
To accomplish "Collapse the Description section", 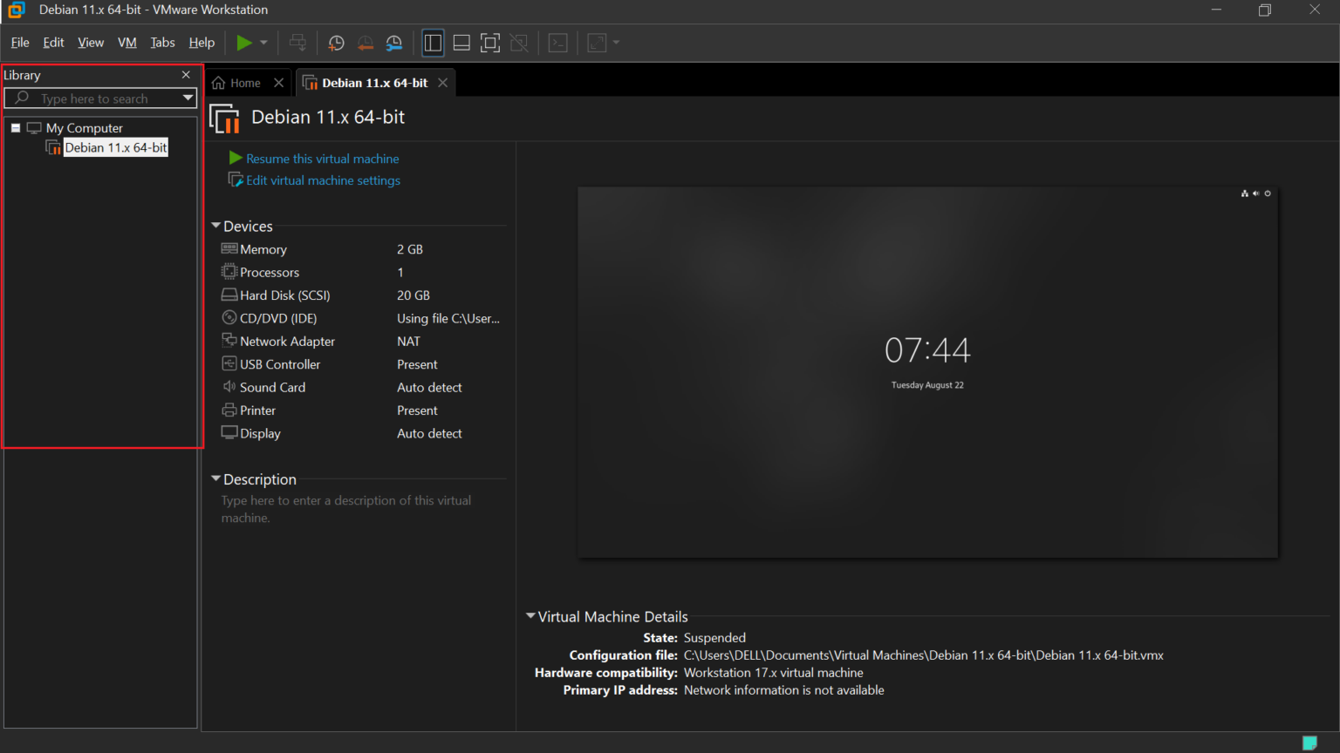I will click(216, 479).
